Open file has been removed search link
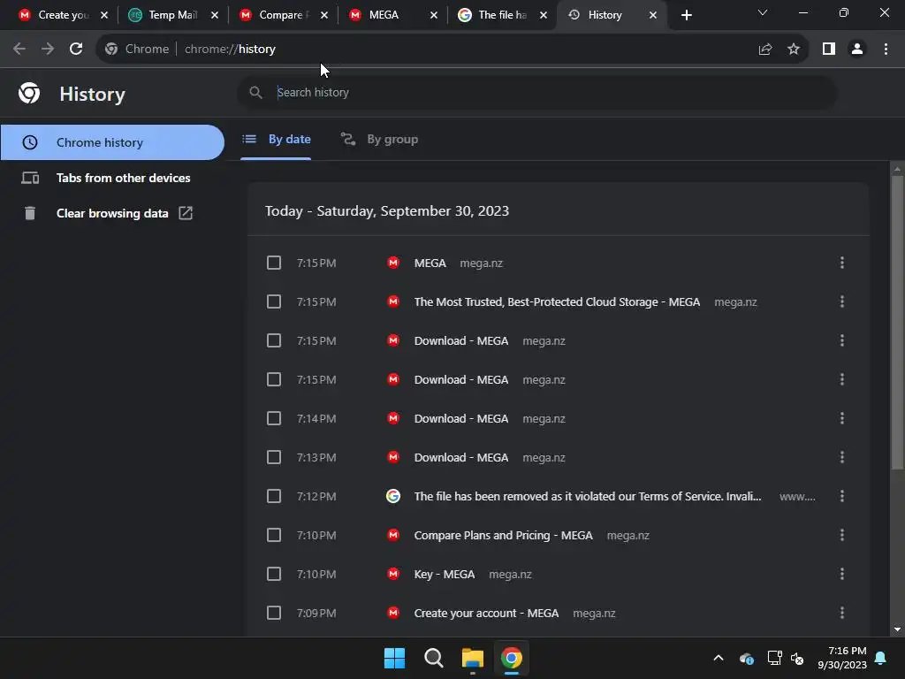Image resolution: width=905 pixels, height=679 pixels. click(588, 497)
